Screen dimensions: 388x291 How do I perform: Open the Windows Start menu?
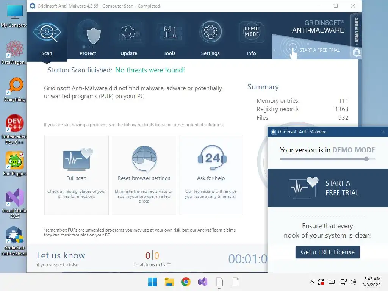(152, 282)
